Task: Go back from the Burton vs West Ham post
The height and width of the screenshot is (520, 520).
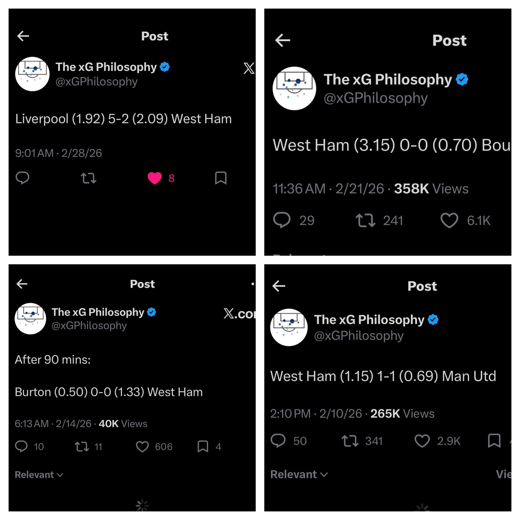Action: click(x=22, y=284)
